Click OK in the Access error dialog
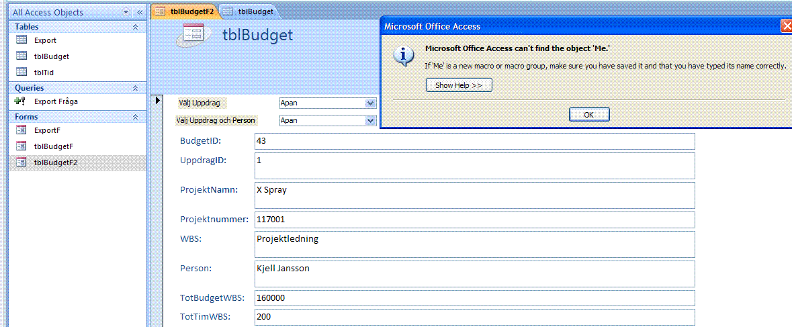792x327 pixels. [x=589, y=115]
